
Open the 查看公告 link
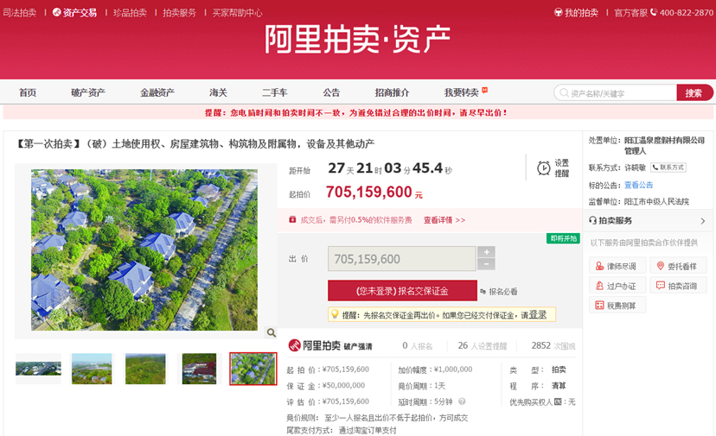pos(639,185)
